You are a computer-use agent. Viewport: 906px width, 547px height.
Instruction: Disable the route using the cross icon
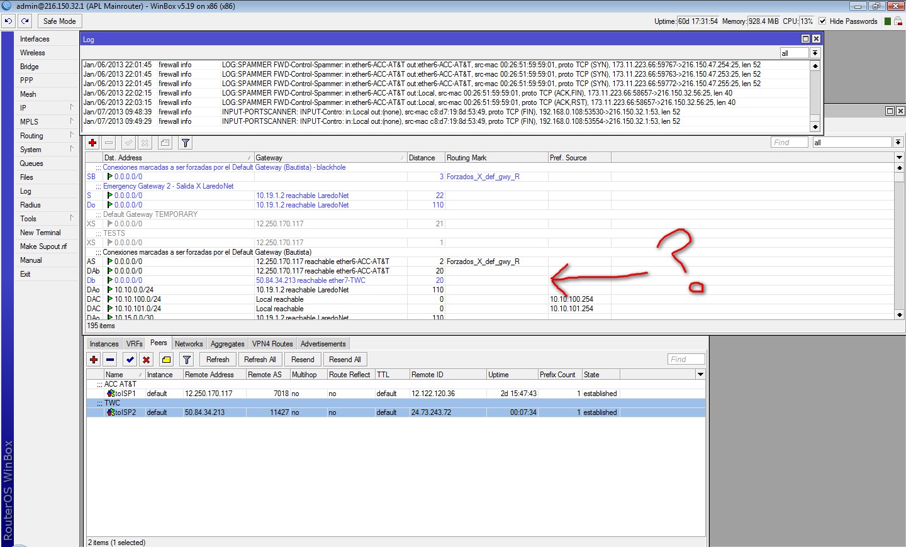(x=145, y=143)
